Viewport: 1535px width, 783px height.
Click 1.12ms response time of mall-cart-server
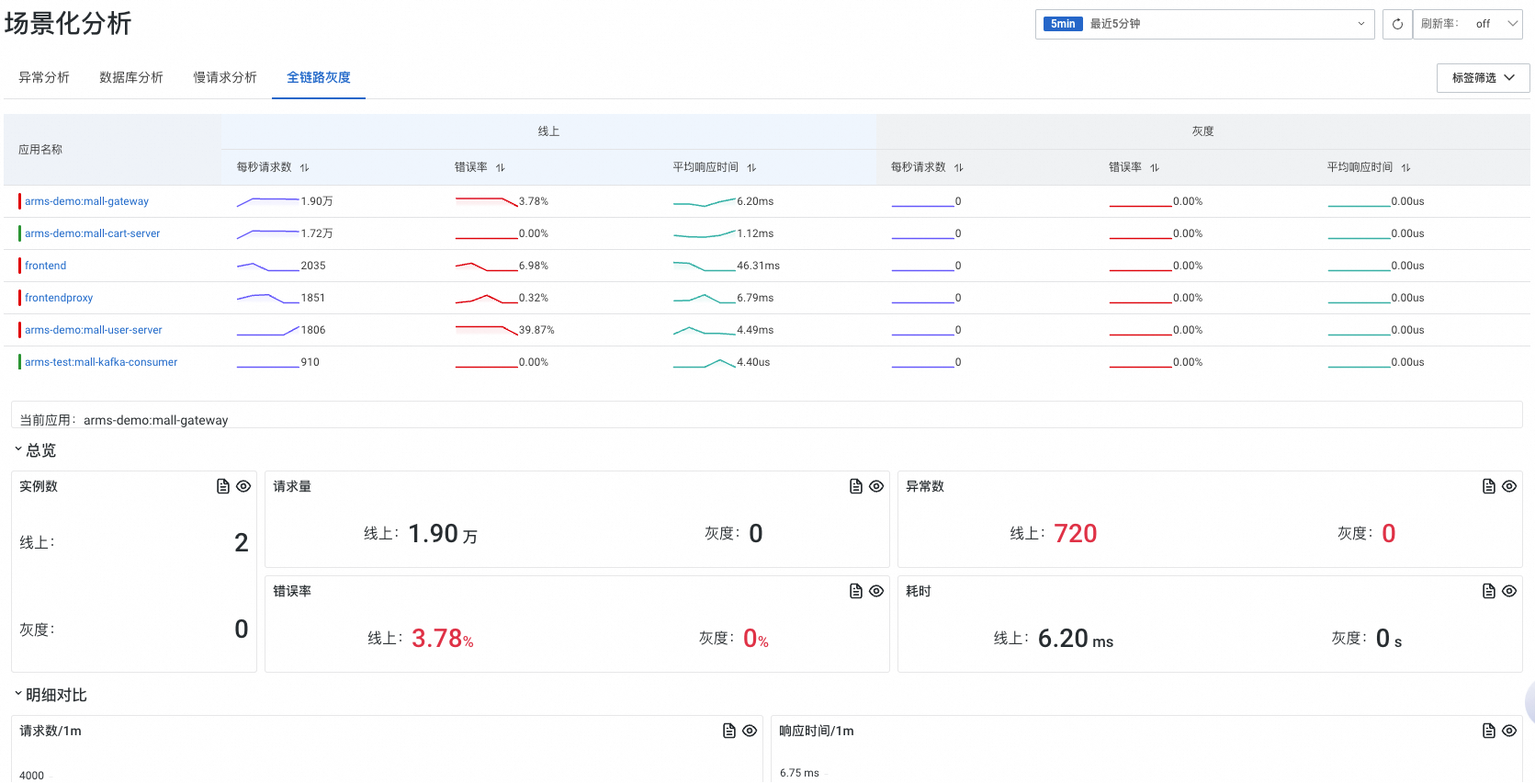pyautogui.click(x=755, y=233)
